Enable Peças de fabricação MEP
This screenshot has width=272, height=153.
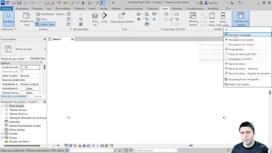click(x=226, y=54)
